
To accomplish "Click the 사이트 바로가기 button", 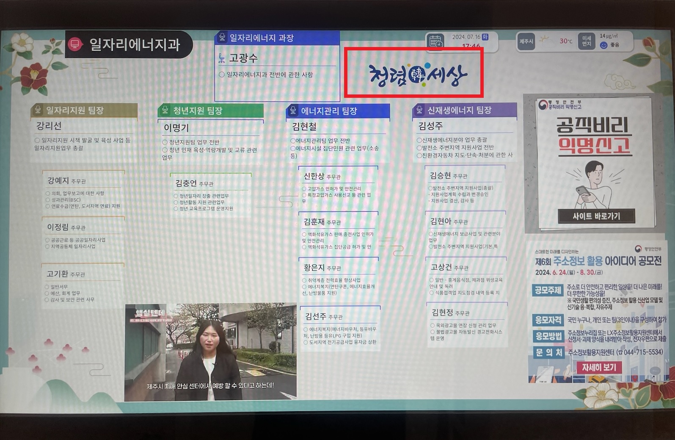I will tap(596, 216).
